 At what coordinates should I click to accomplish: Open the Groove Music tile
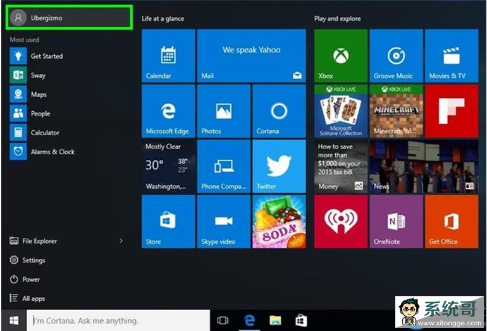click(397, 56)
